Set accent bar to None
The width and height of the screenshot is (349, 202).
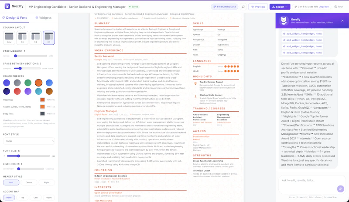click(9, 198)
